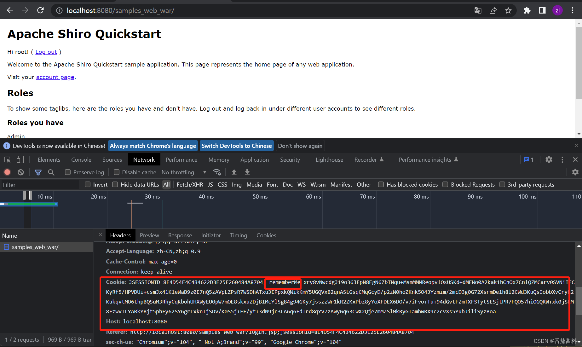Activate the inspect element picker icon

coord(8,160)
